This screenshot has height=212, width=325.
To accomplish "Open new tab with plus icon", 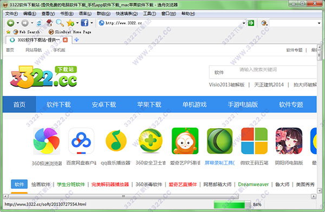I will pyautogui.click(x=76, y=39).
